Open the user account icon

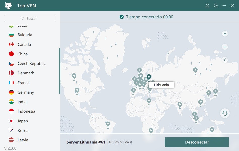207,6
